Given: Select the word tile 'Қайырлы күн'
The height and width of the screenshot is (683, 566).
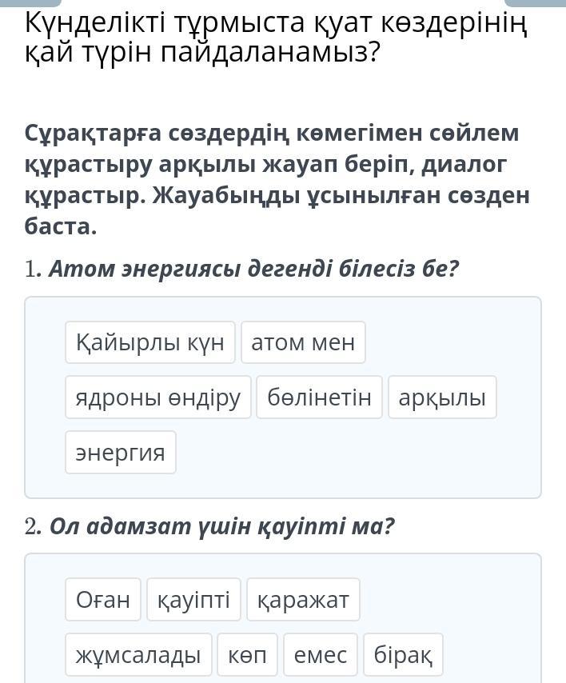Looking at the screenshot, I should pos(150,342).
